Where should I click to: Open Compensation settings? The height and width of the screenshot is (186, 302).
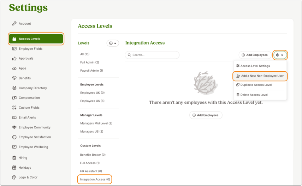click(x=29, y=98)
